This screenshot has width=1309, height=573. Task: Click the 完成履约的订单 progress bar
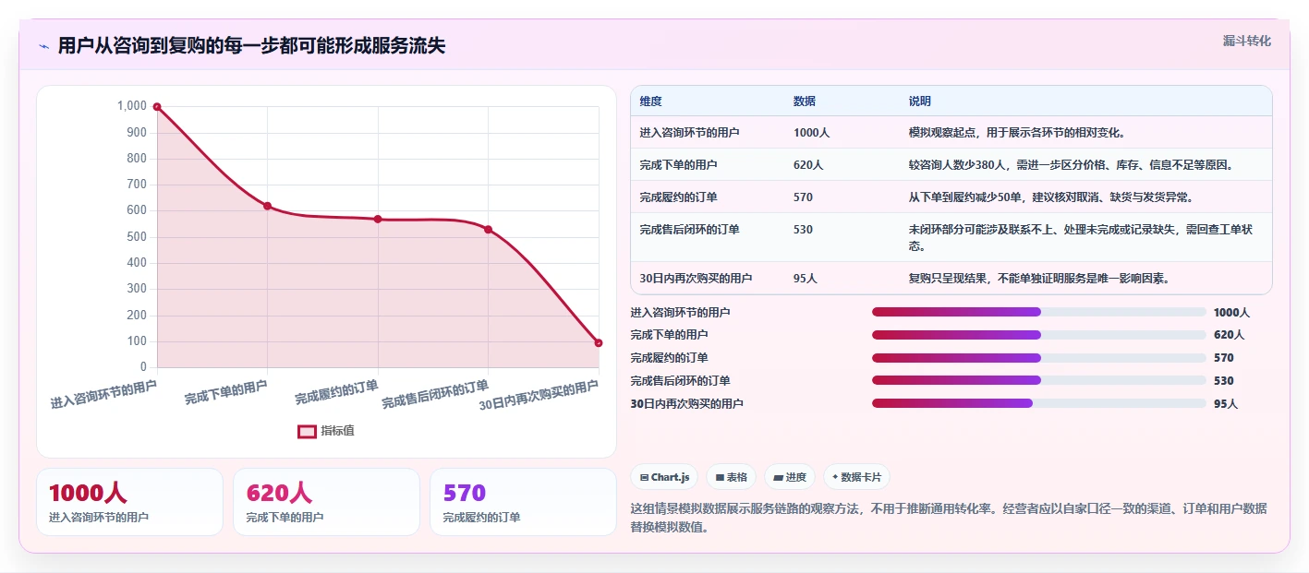(1038, 357)
